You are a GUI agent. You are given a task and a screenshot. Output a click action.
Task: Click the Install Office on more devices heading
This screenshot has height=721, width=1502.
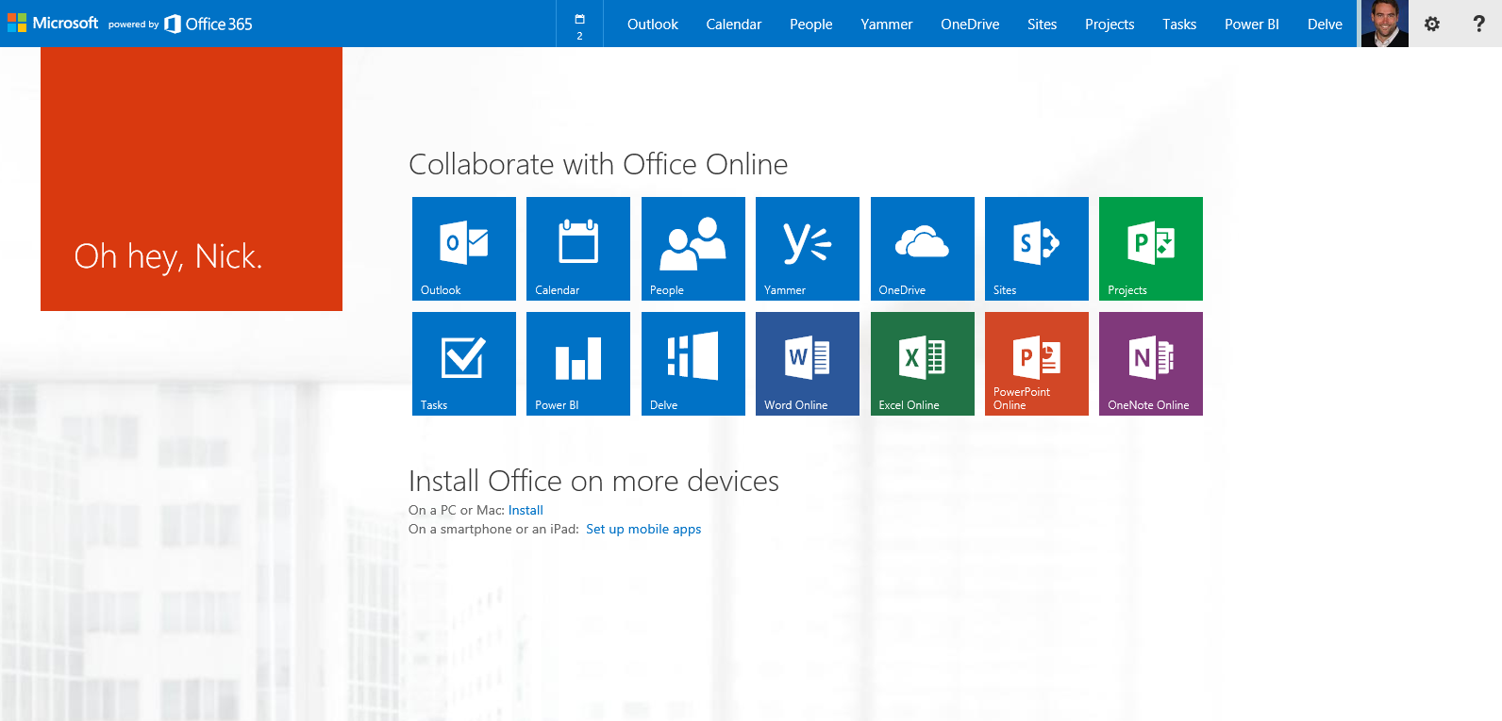point(593,481)
